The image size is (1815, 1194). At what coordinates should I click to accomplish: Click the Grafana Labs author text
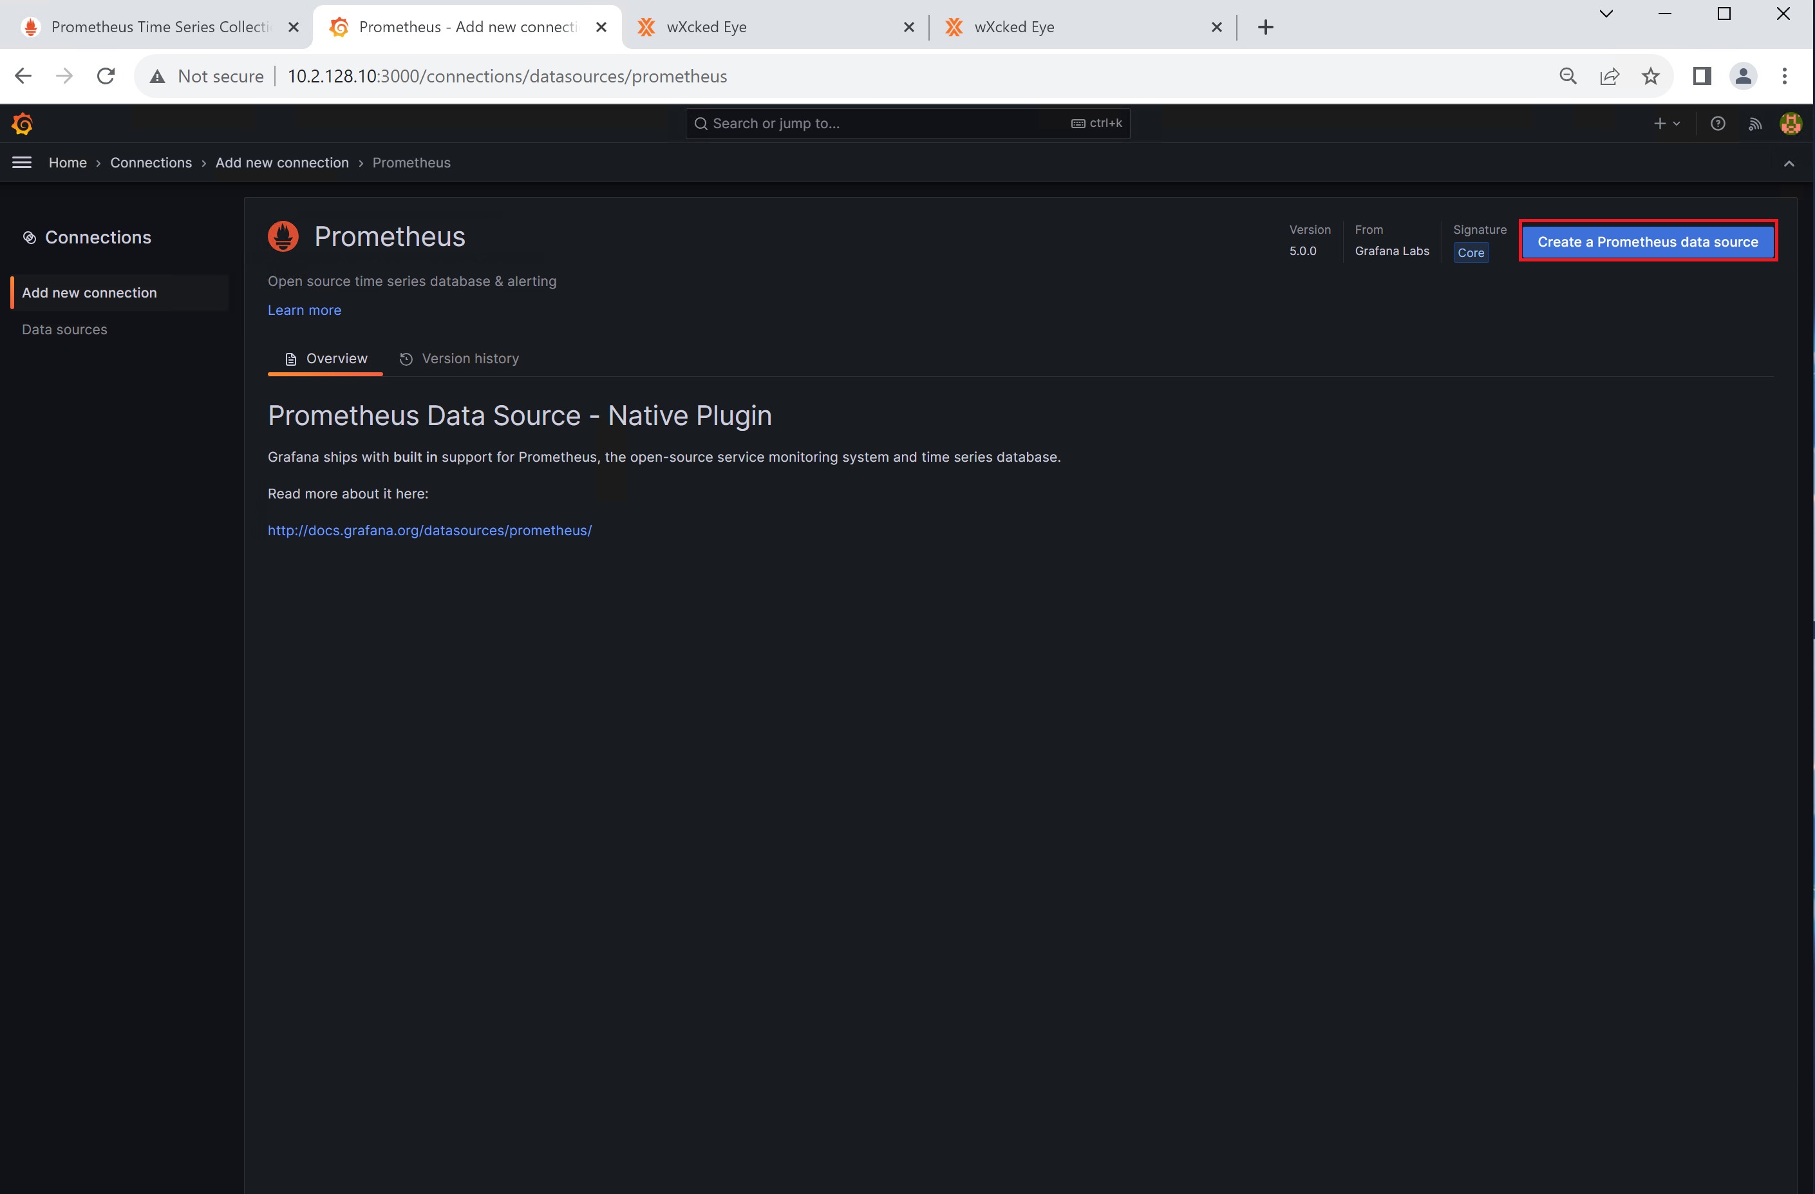coord(1392,251)
